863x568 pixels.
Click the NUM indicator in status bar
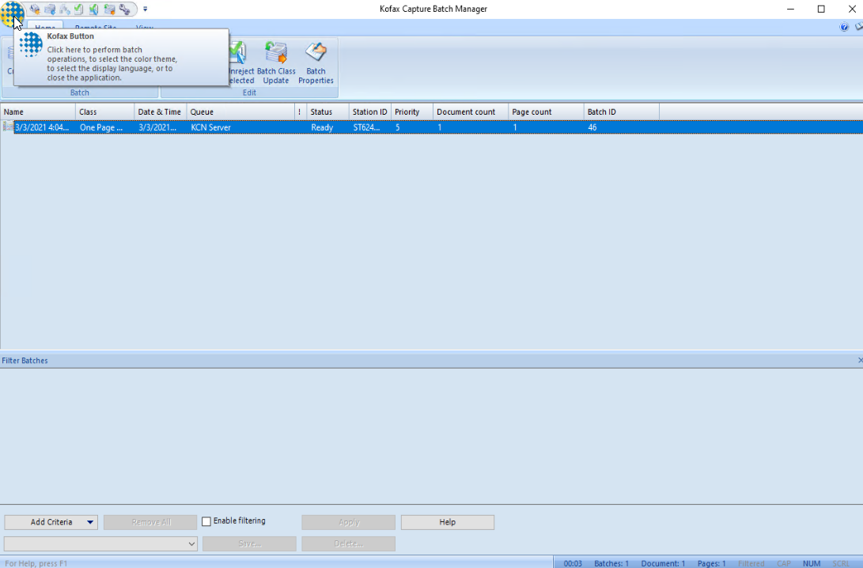812,563
